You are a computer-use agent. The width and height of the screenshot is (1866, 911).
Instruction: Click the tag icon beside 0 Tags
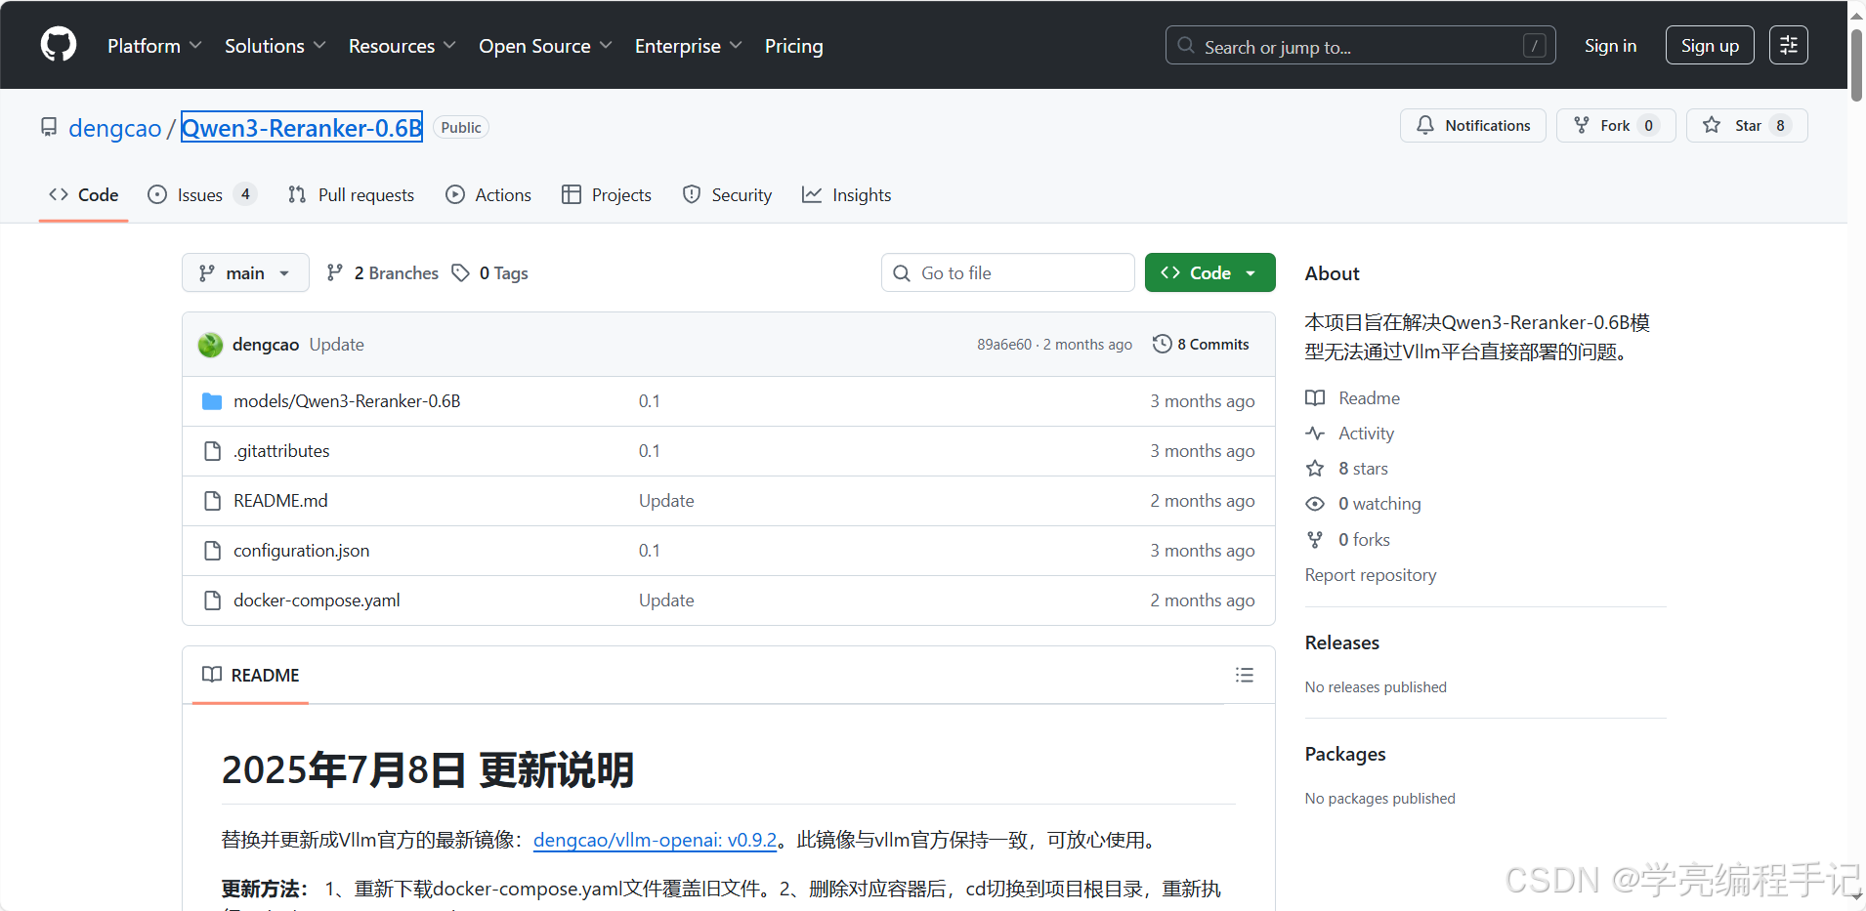tap(462, 272)
